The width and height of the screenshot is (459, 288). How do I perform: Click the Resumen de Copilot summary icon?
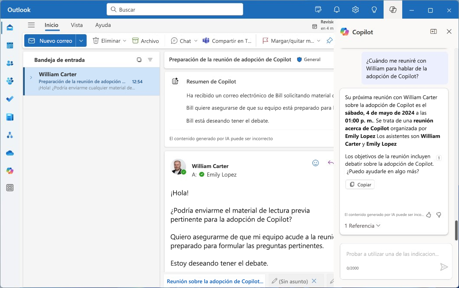coord(175,81)
